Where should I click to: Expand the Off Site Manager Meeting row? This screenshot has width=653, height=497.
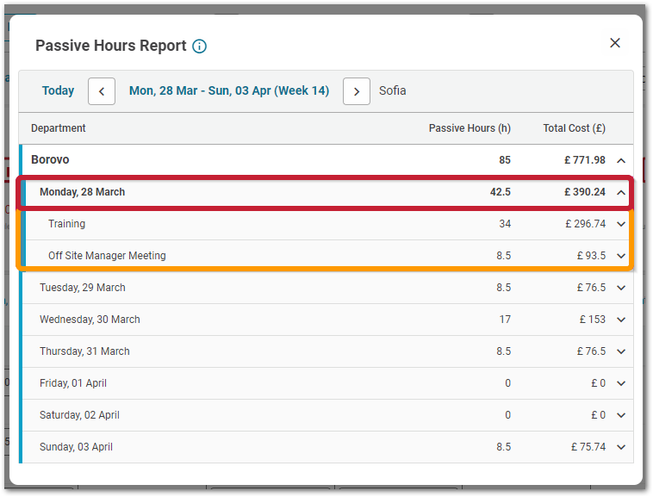[621, 256]
